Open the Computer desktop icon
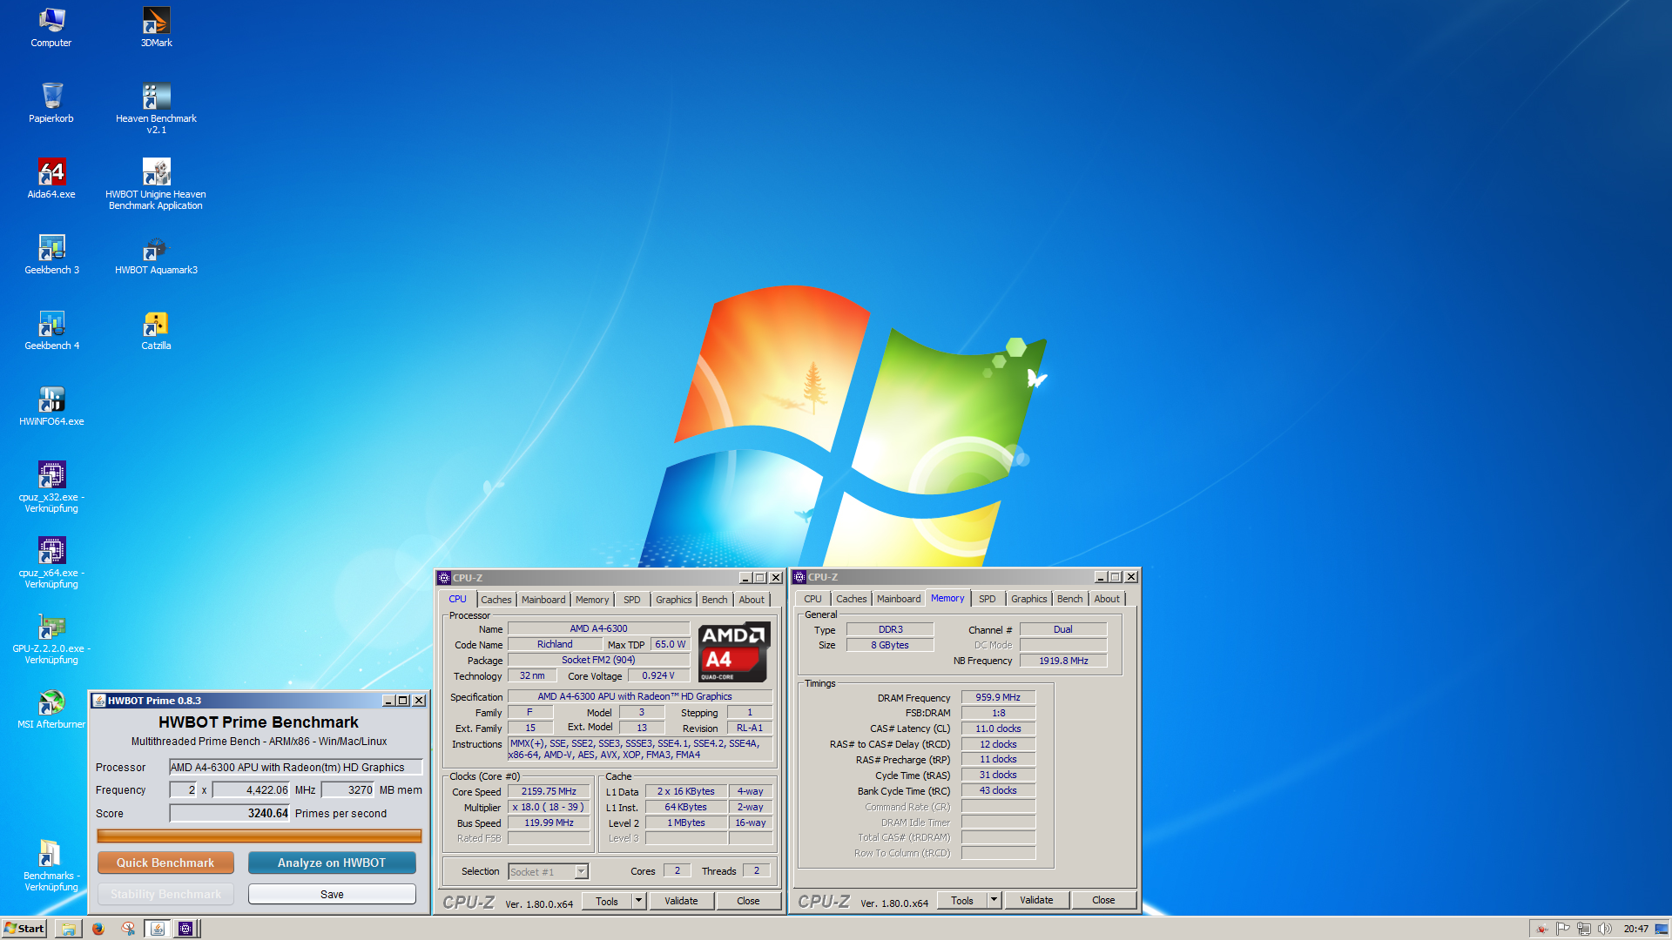1672x940 pixels. coord(51,27)
